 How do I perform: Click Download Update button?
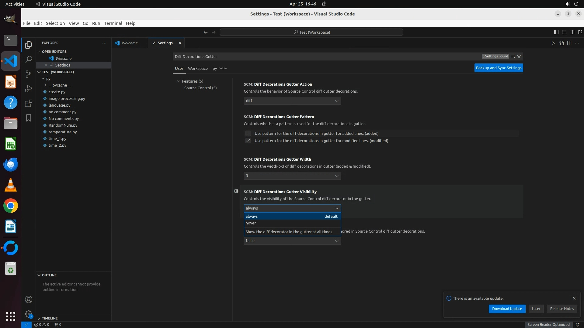click(x=507, y=309)
